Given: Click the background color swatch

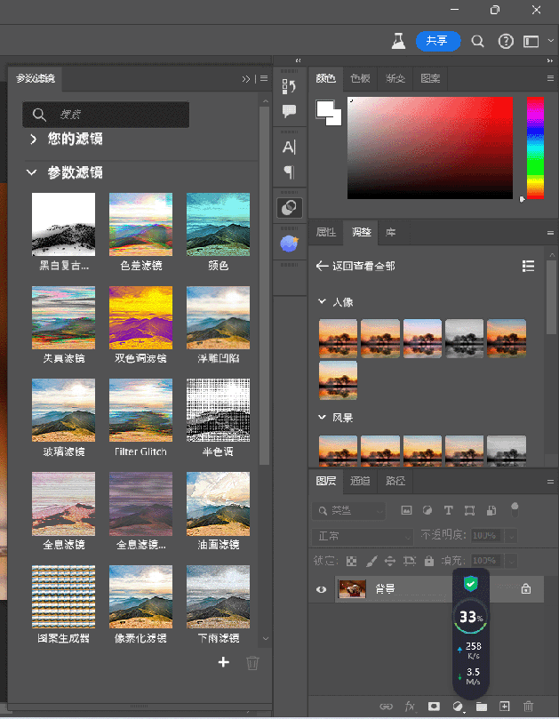Looking at the screenshot, I should coord(336,119).
